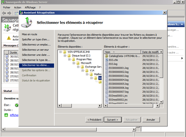Collapse the Exchange Server tree node

click(78, 67)
